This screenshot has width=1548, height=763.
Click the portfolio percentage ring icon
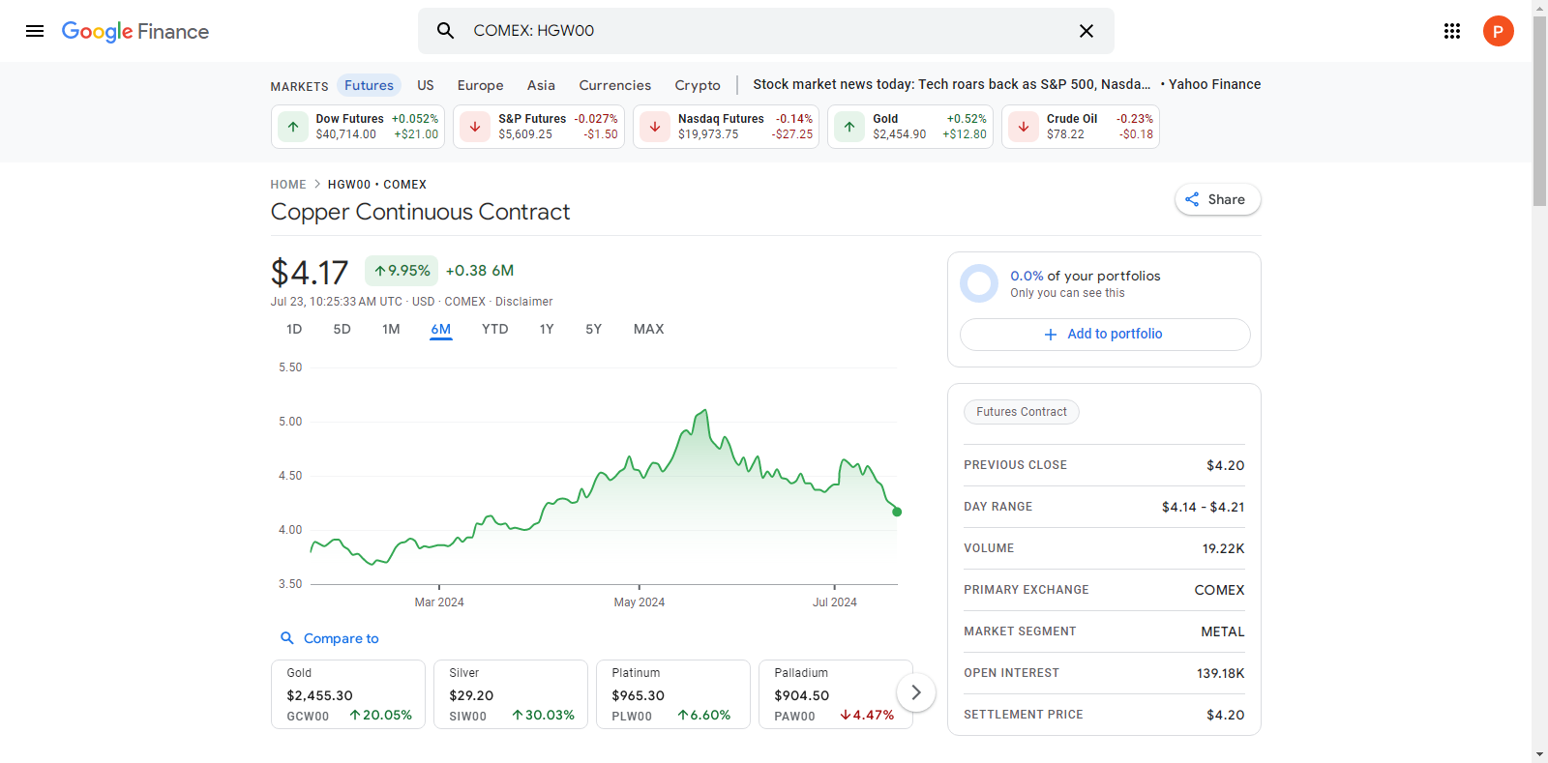979,283
